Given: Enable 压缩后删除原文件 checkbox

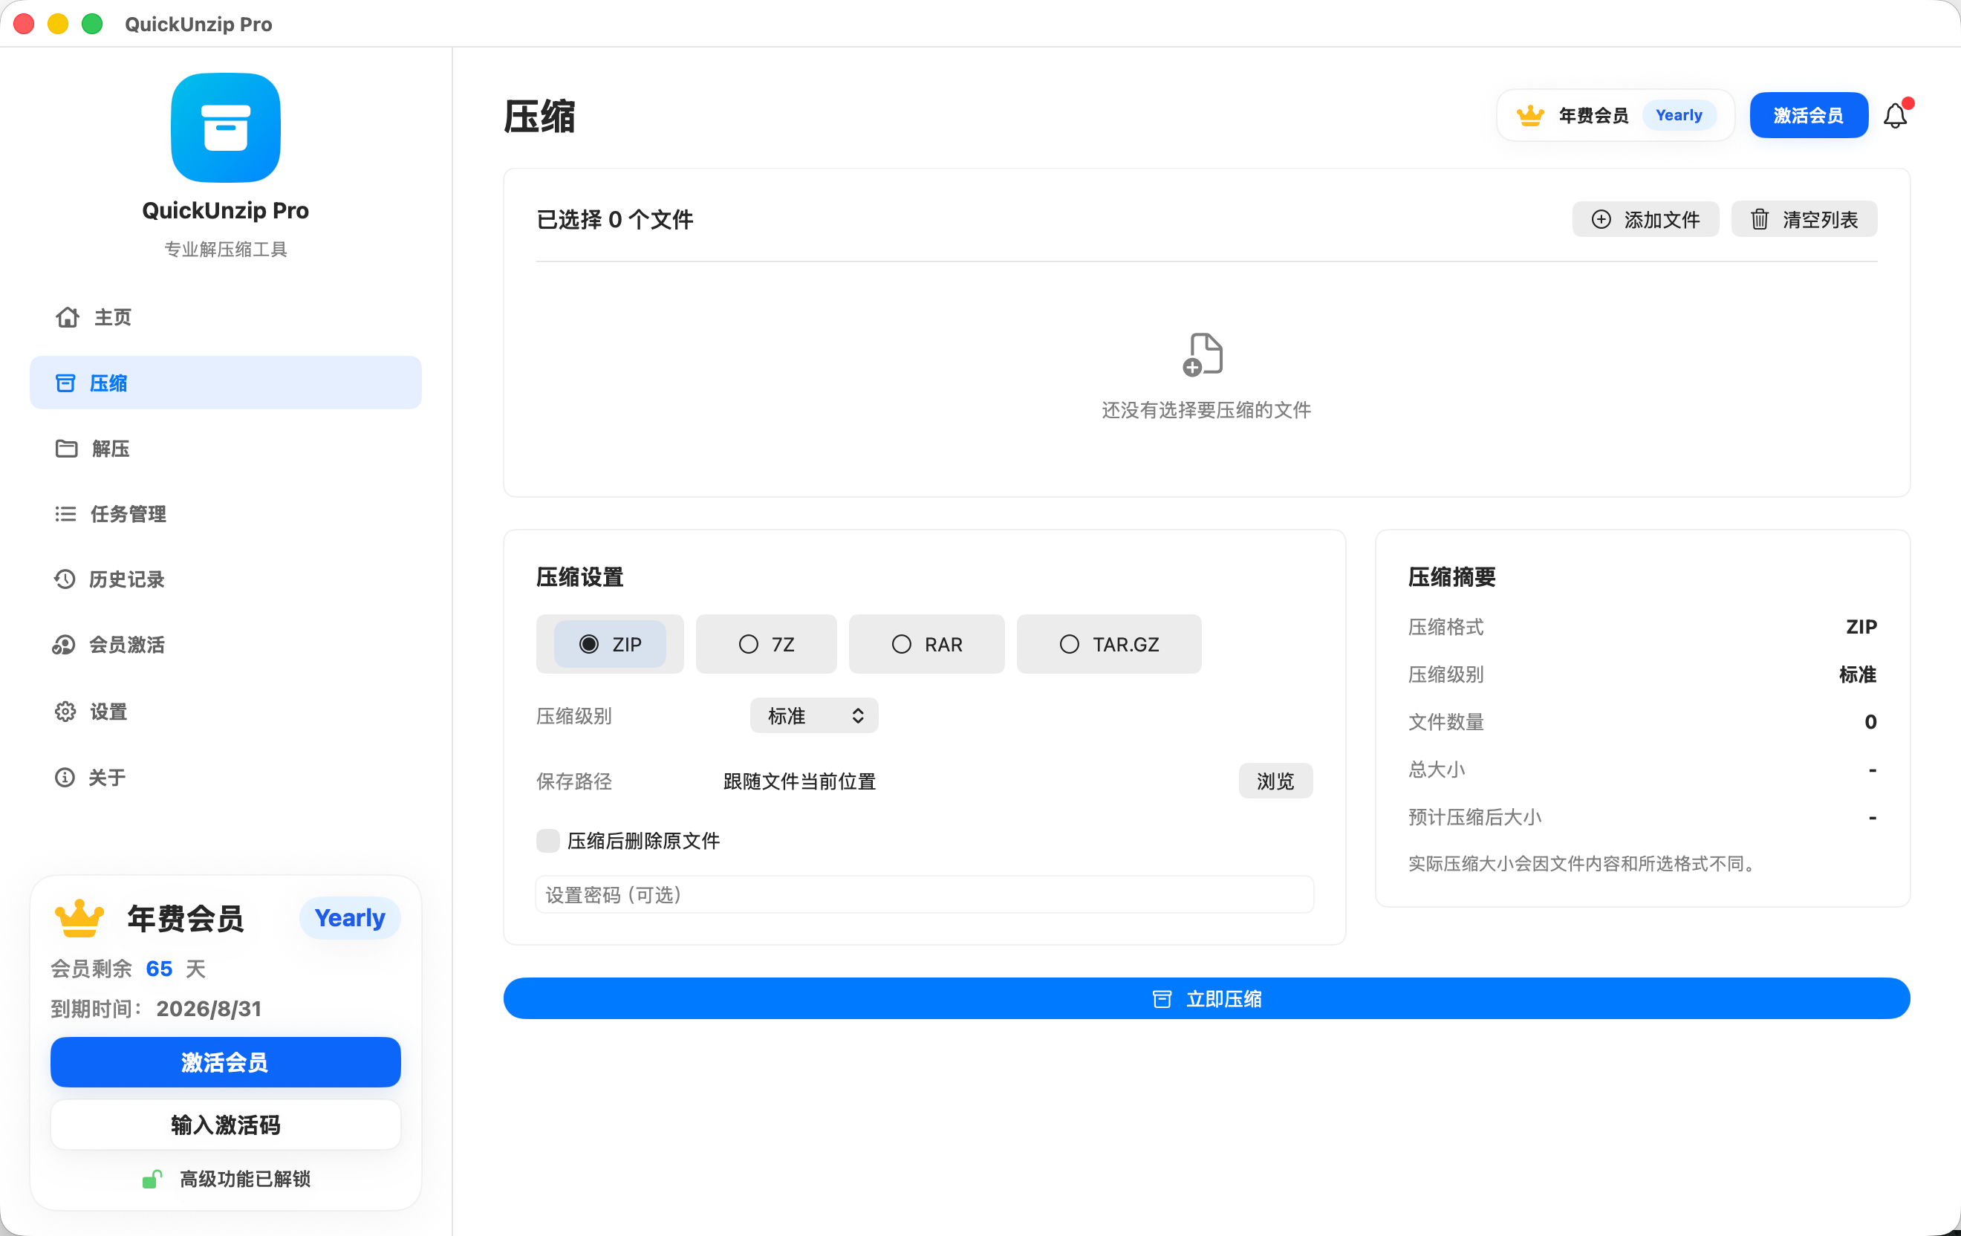Looking at the screenshot, I should click(548, 840).
